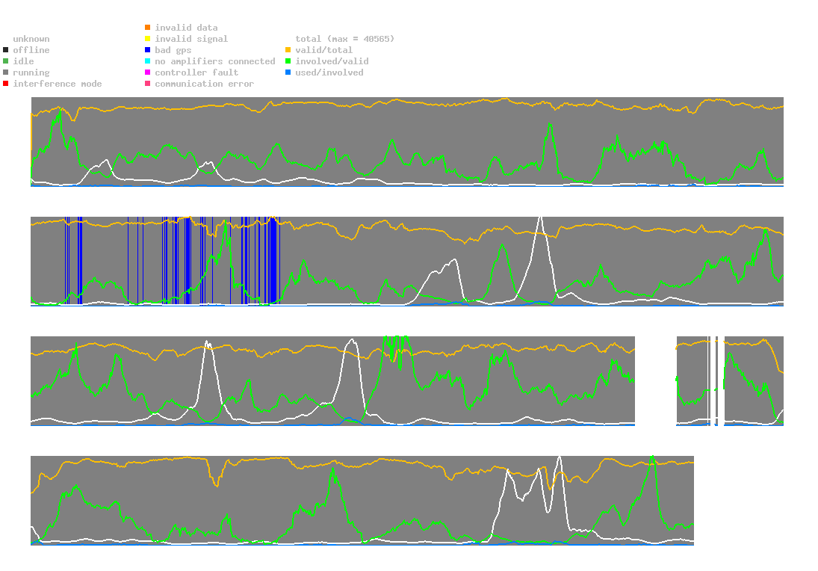Click the gray running legend swatch
Screen dimensions: 818x571
pyautogui.click(x=6, y=72)
